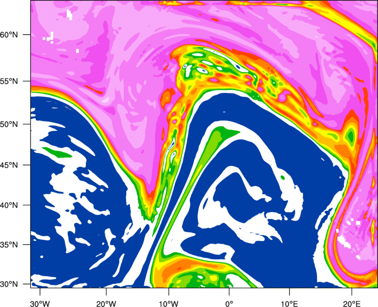Click the 20°W longitude label
This screenshot has width=378, height=307.
tap(106, 303)
